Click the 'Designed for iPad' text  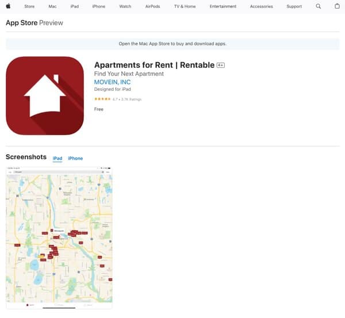113,89
